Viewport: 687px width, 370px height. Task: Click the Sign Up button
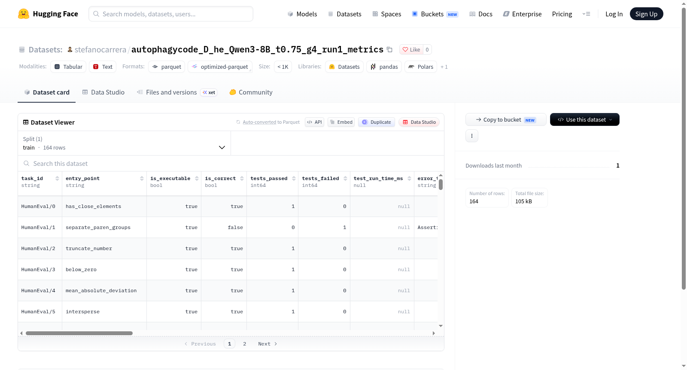point(646,14)
